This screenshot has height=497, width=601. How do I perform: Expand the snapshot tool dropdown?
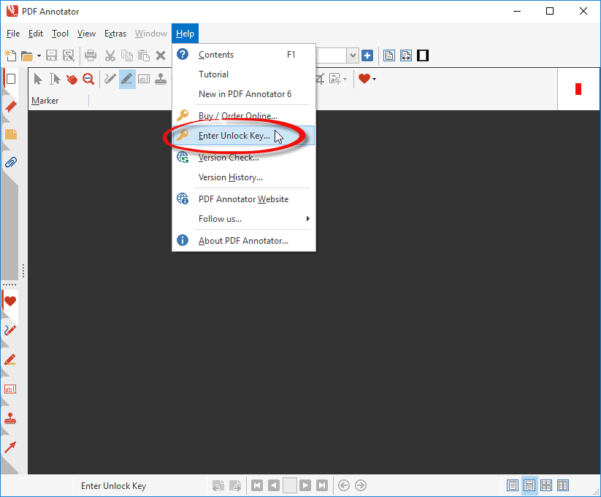coord(345,79)
